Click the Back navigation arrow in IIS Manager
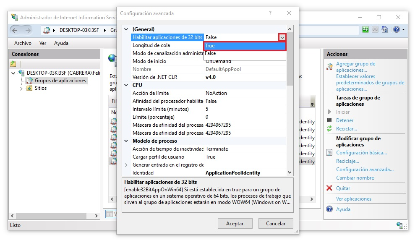 tap(15, 31)
